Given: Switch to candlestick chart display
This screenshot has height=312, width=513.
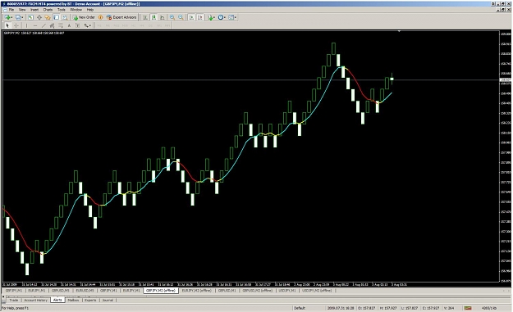Looking at the screenshot, I should pyautogui.click(x=153, y=17).
